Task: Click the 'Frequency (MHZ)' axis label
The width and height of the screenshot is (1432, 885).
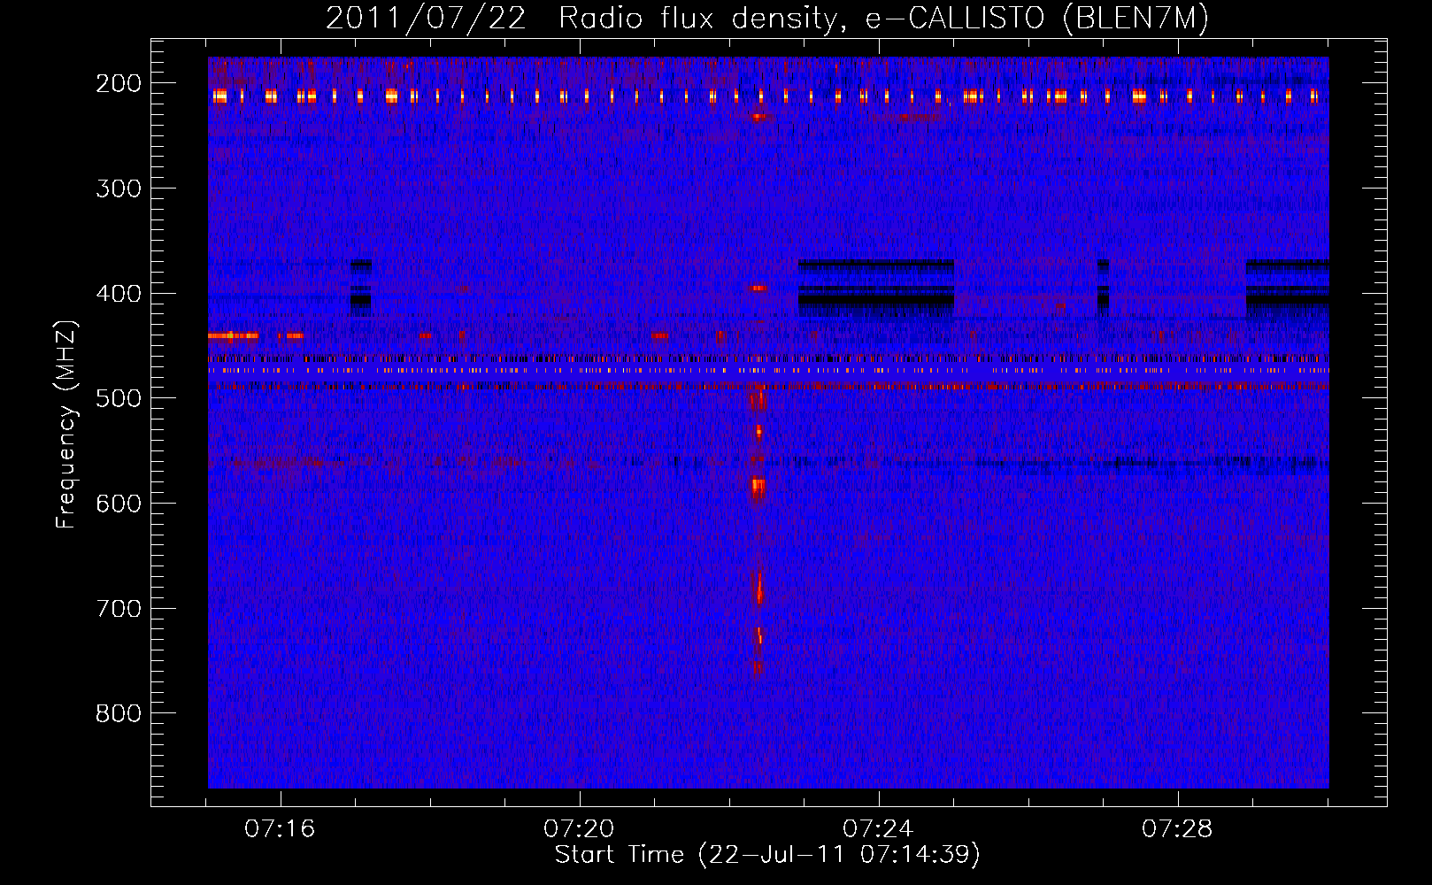Action: [66, 424]
